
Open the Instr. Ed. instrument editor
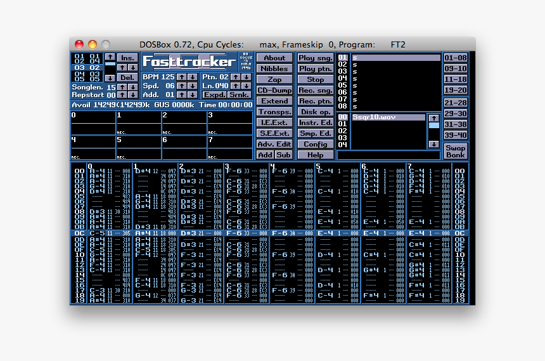316,122
